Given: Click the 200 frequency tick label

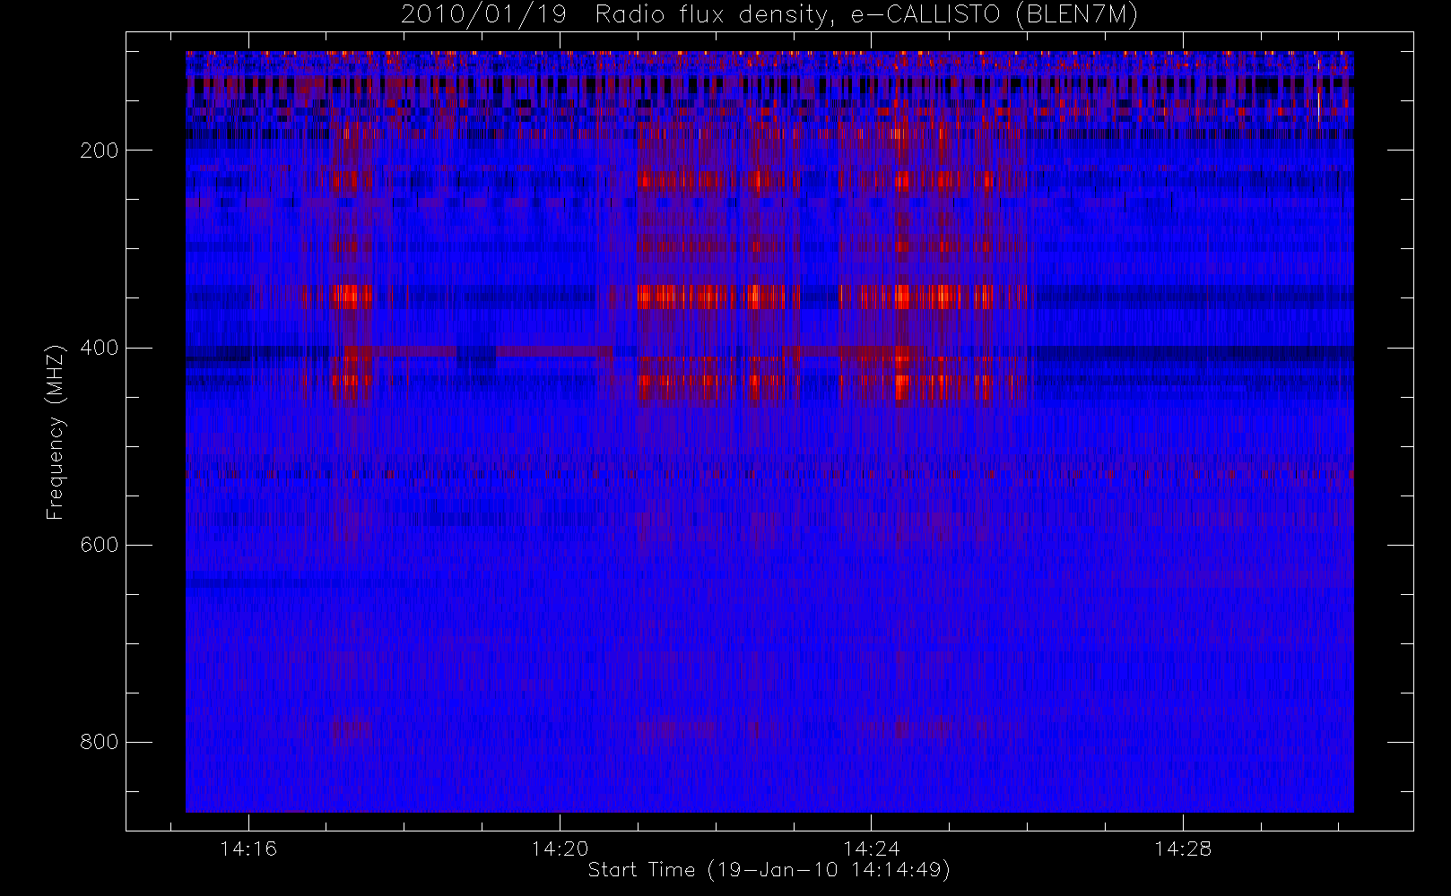Looking at the screenshot, I should point(100,151).
